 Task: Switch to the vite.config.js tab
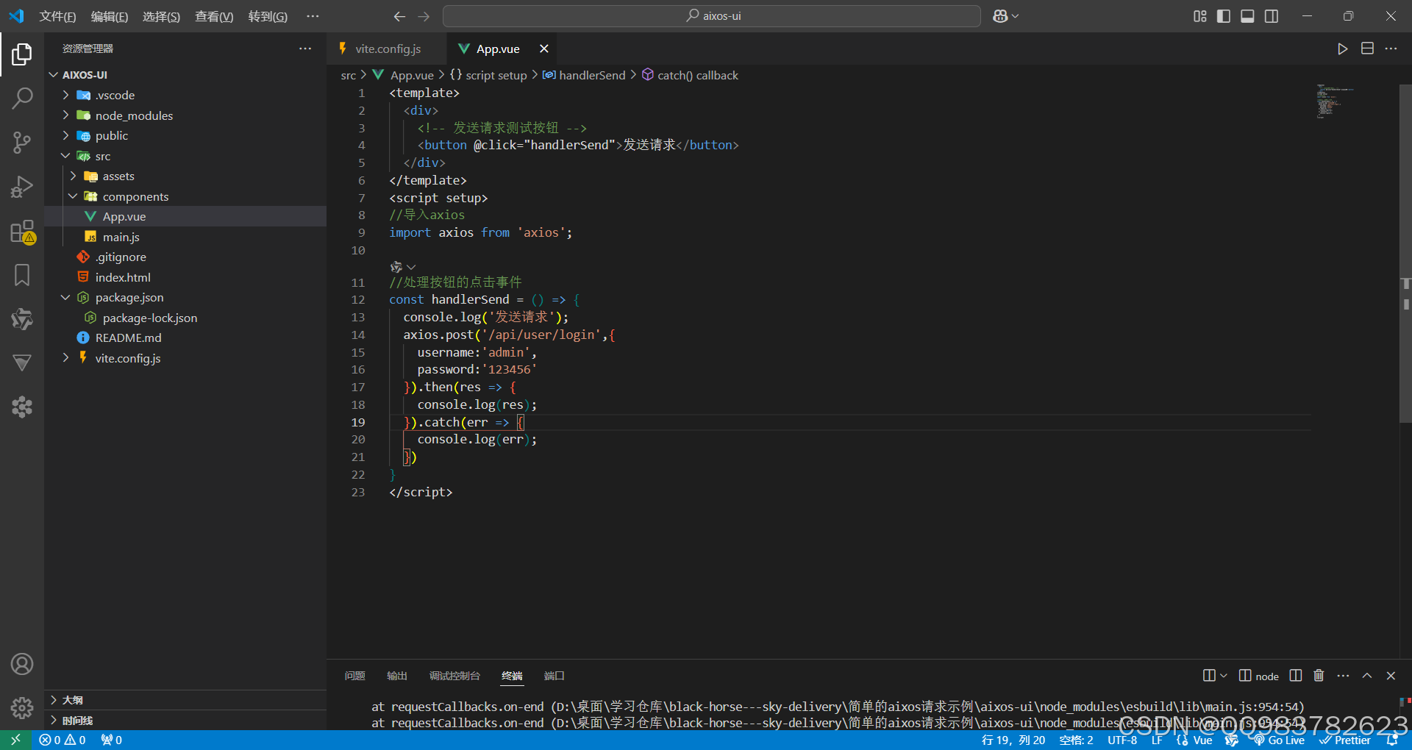click(x=387, y=49)
